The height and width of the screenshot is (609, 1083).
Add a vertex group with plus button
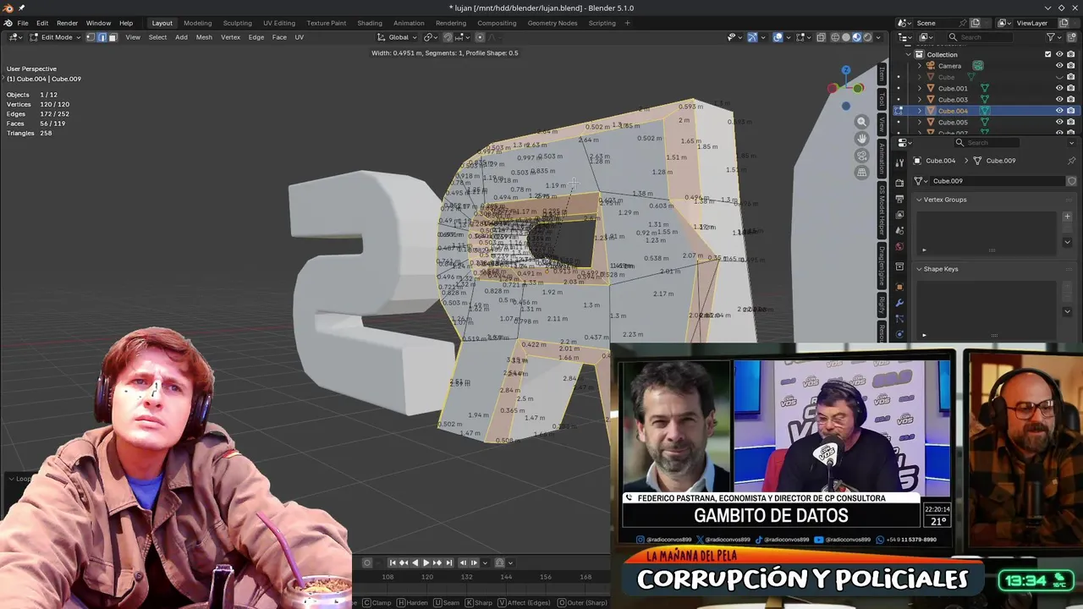pos(1067,216)
